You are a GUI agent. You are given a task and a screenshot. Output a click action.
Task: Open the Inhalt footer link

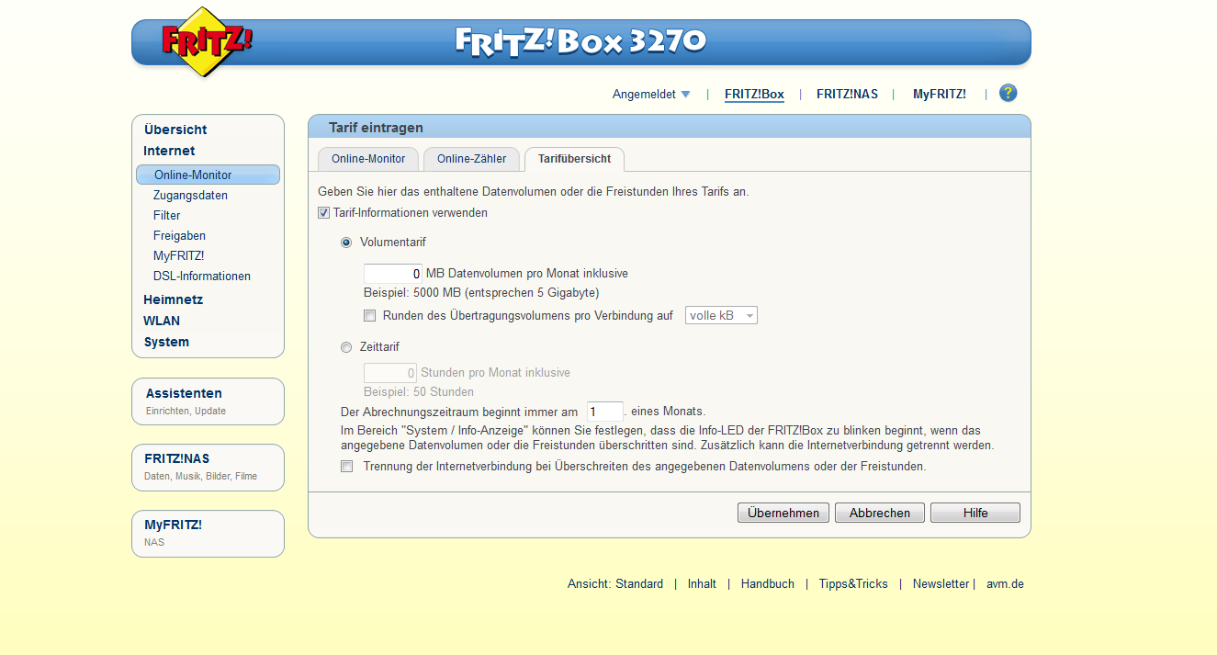click(x=702, y=584)
